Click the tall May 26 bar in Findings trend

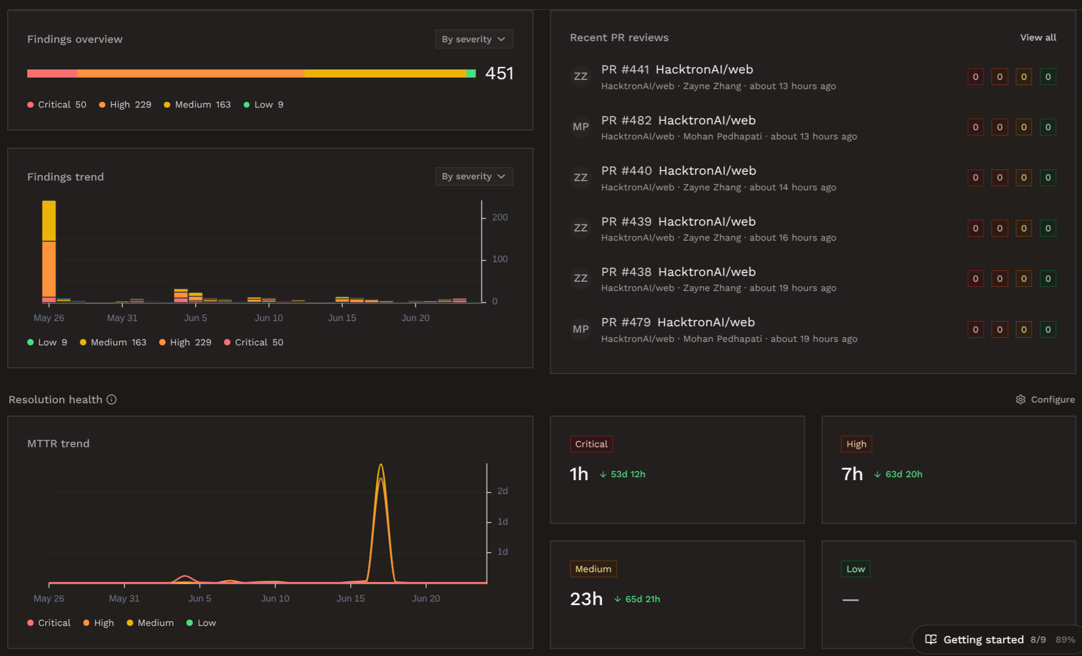pyautogui.click(x=49, y=252)
